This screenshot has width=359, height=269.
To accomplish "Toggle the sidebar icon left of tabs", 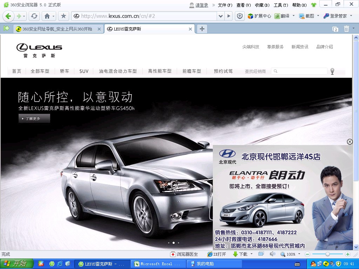I will [6, 28].
